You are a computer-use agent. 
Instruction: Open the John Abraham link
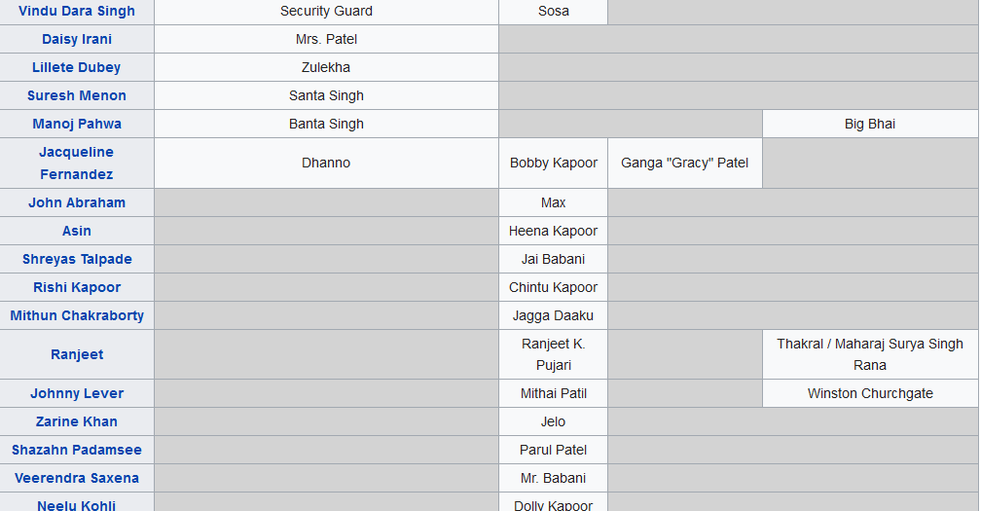77,202
